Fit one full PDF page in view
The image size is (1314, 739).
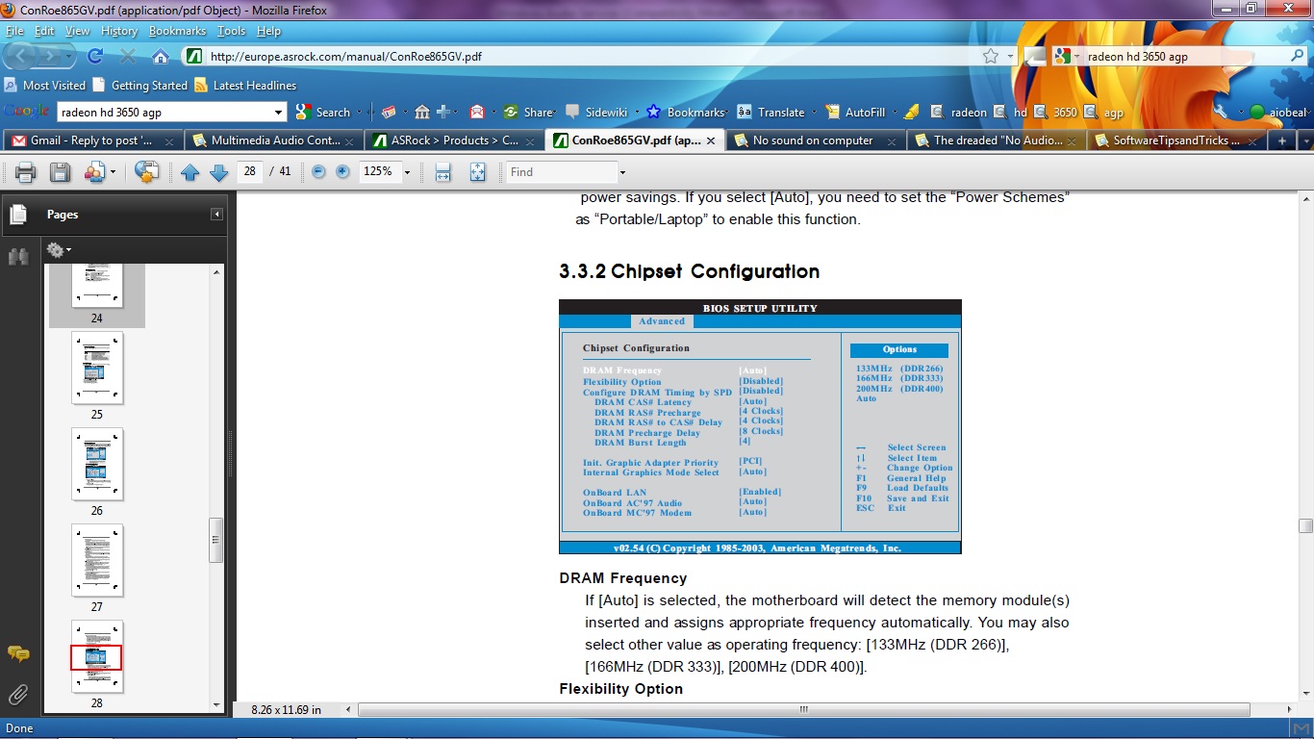[x=478, y=173]
